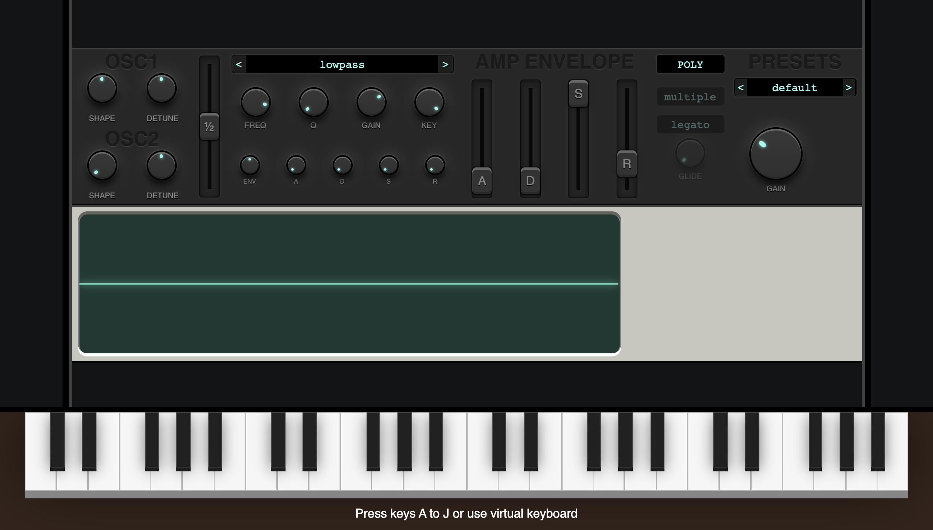This screenshot has height=530, width=933.
Task: Click the large master GAIN knob
Action: tap(776, 154)
